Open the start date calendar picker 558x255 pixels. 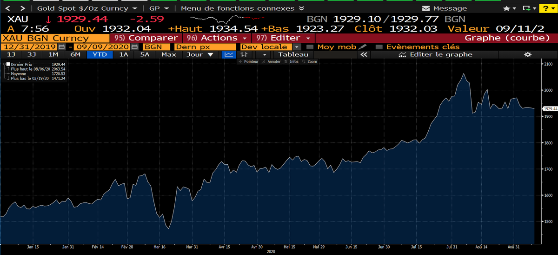tap(62, 47)
